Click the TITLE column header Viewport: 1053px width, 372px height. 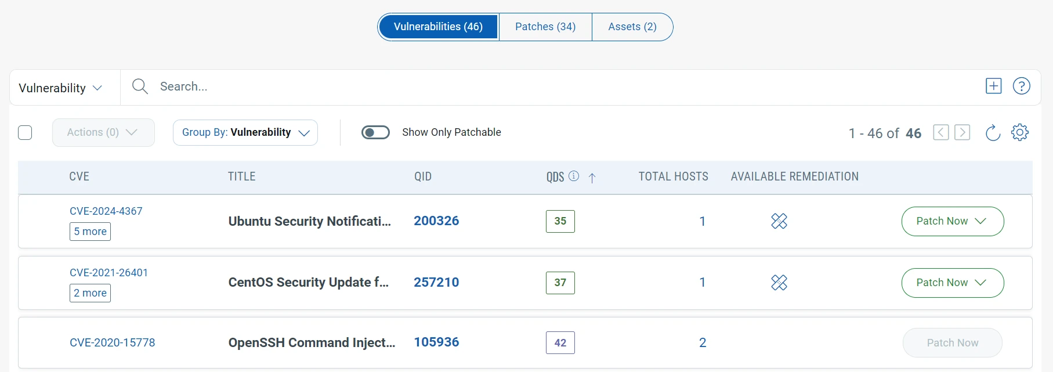tap(242, 176)
